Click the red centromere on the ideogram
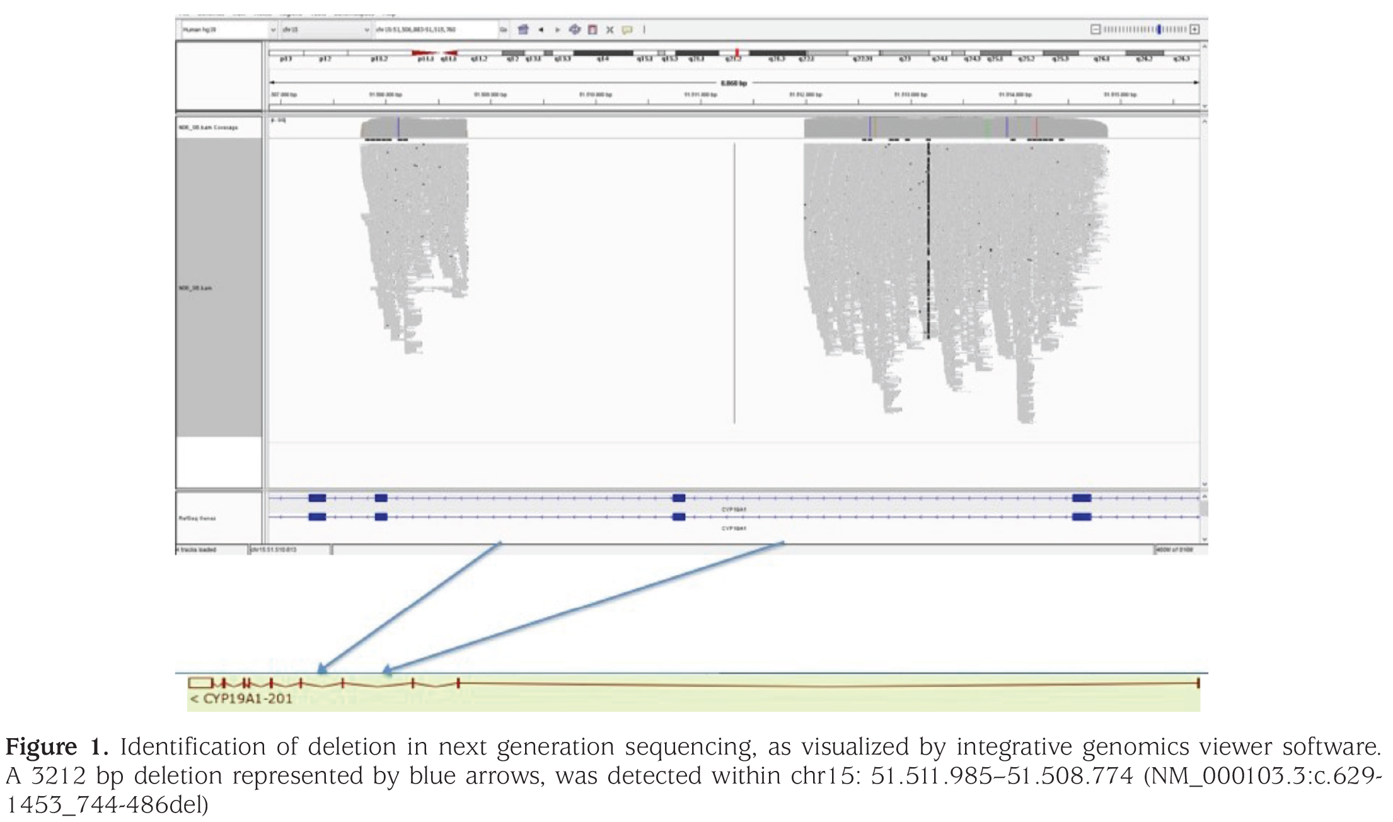 click(x=434, y=53)
